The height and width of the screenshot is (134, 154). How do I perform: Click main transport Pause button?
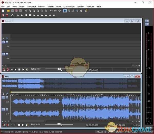[26, 15]
